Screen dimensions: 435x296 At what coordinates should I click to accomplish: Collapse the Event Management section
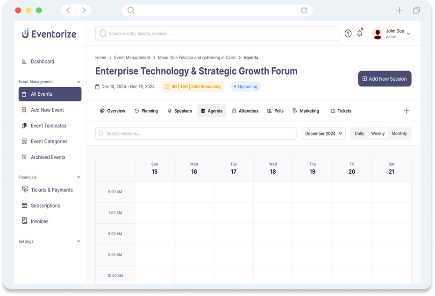point(78,82)
